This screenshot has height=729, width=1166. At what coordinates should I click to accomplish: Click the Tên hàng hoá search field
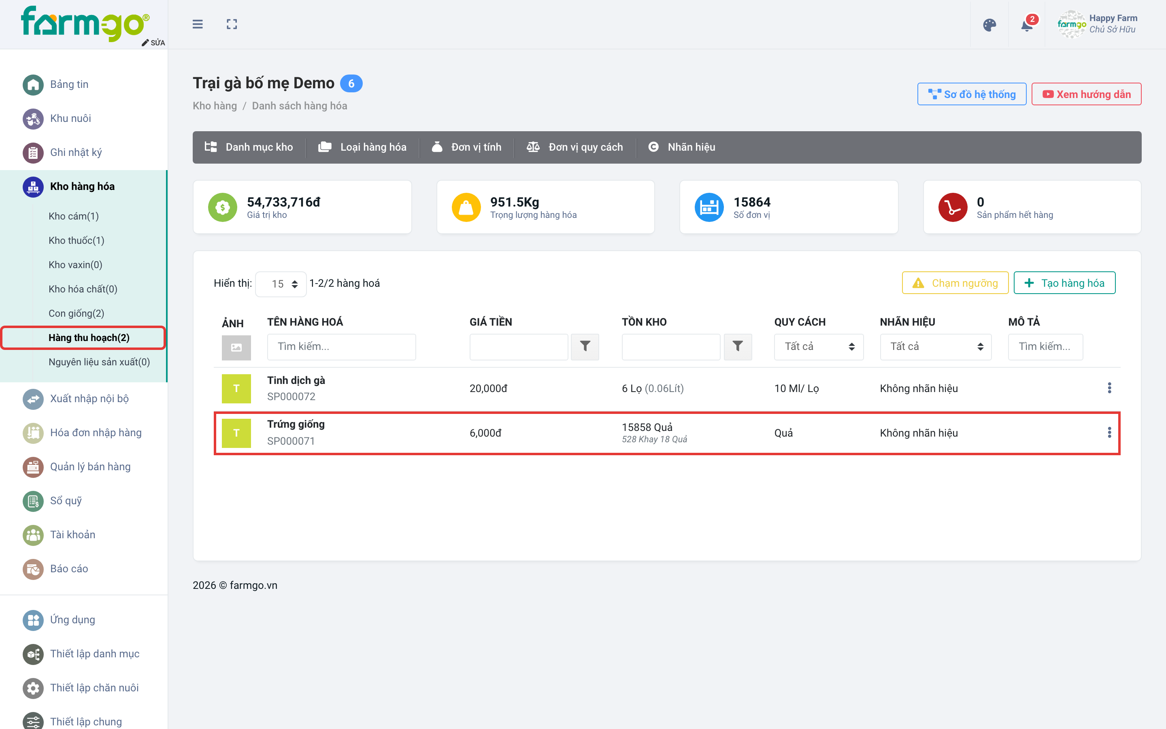pyautogui.click(x=341, y=347)
